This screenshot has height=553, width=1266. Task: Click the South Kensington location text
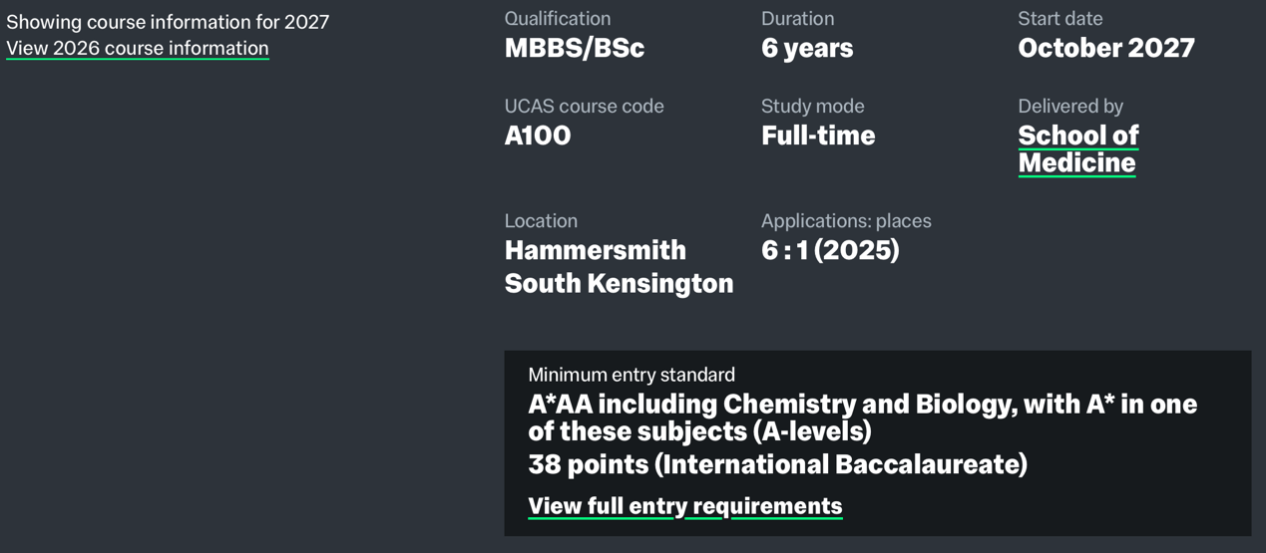[x=619, y=284]
